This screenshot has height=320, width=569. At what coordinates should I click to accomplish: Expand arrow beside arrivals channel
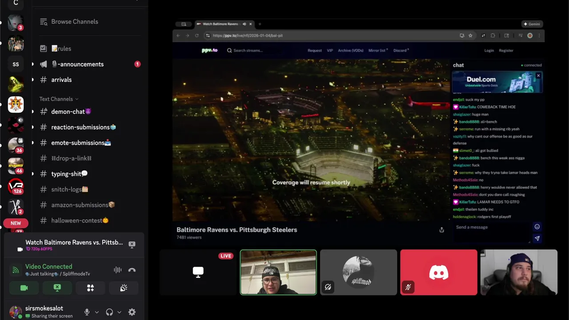(x=32, y=80)
